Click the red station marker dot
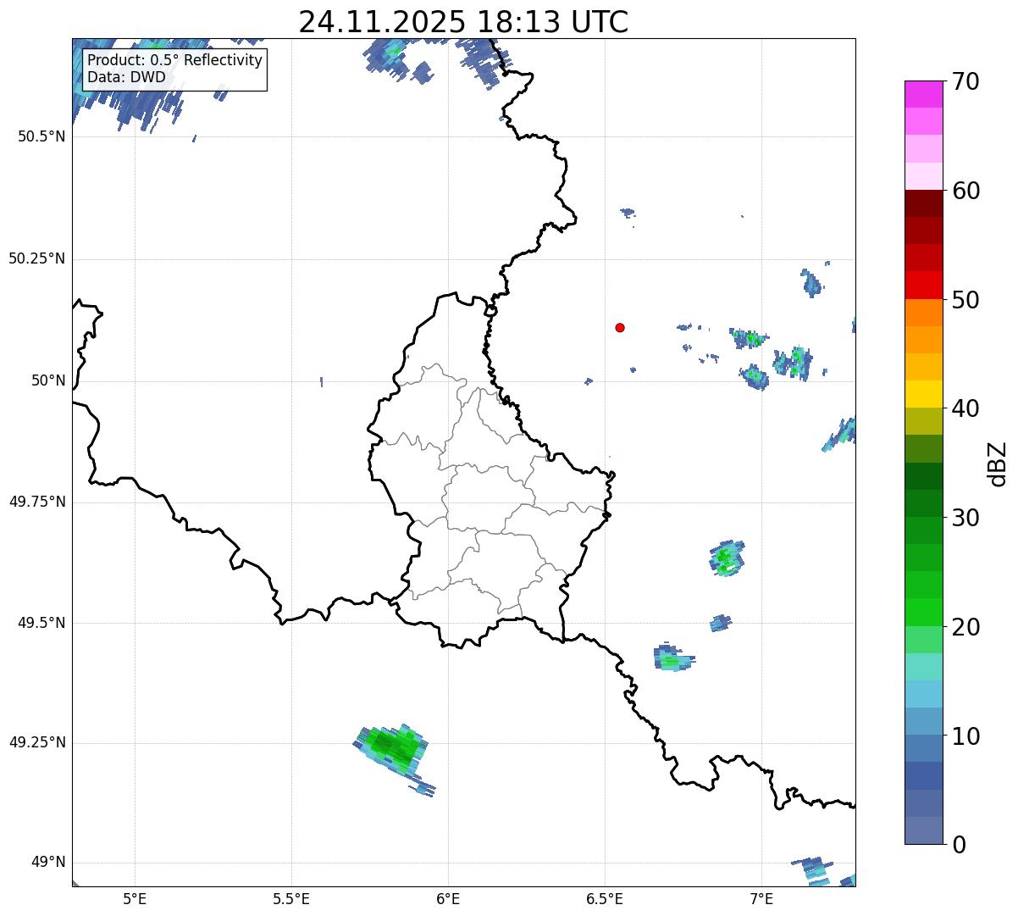The image size is (1018, 916). [x=620, y=327]
